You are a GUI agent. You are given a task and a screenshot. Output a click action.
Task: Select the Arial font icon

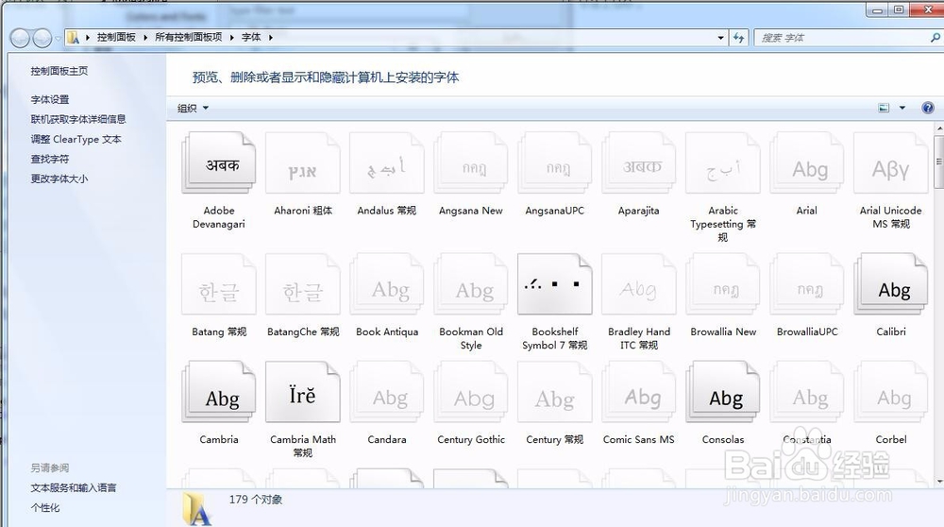tap(807, 162)
